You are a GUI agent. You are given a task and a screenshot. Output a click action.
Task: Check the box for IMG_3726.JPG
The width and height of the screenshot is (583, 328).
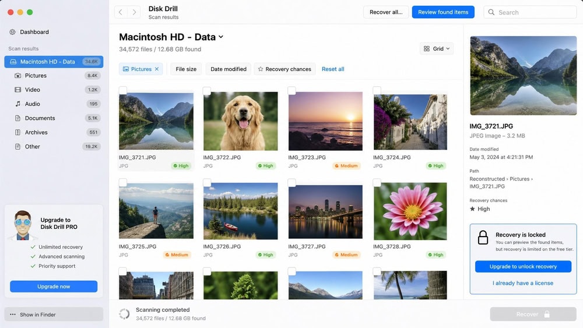point(207,182)
